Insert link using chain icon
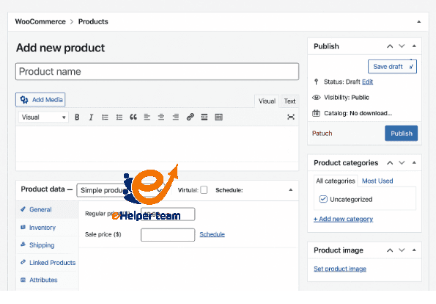436x304 pixels. click(x=191, y=117)
